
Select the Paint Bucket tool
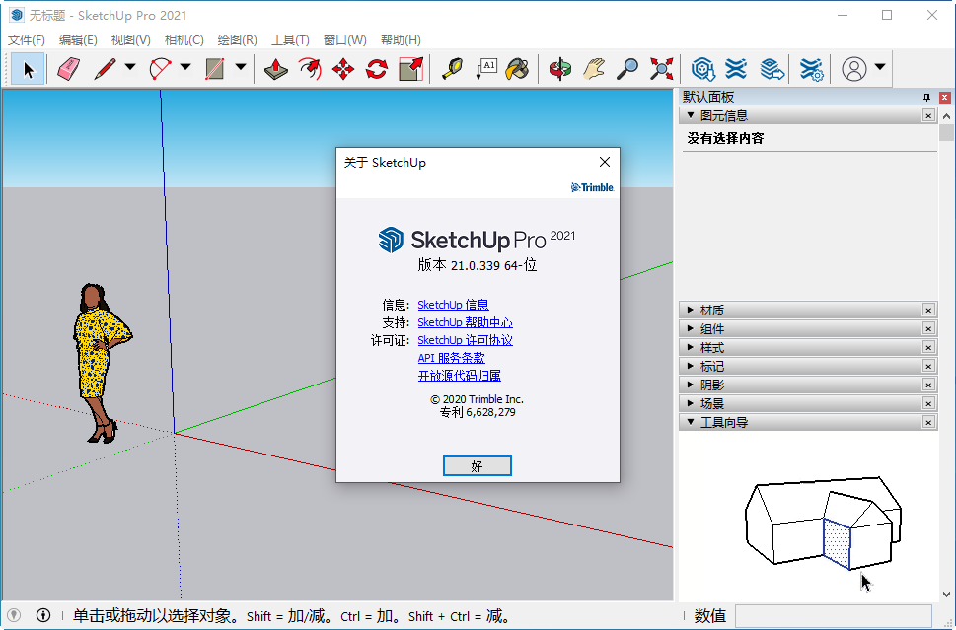click(517, 69)
